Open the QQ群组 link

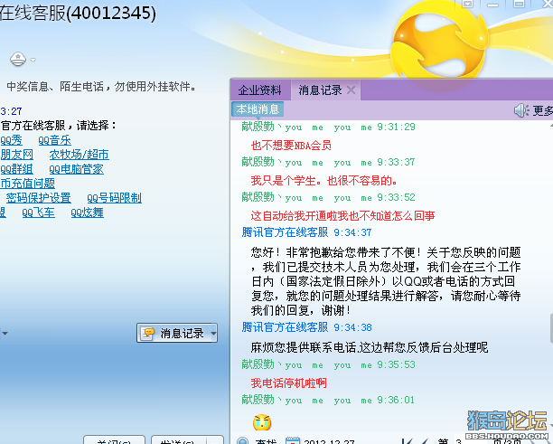pos(16,169)
